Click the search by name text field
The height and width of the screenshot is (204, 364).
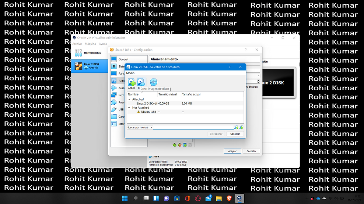(x=193, y=127)
